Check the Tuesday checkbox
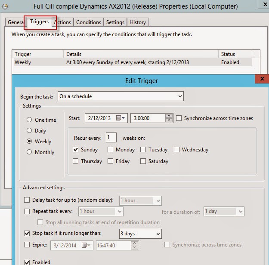This screenshot has width=269, height=265. [143, 150]
